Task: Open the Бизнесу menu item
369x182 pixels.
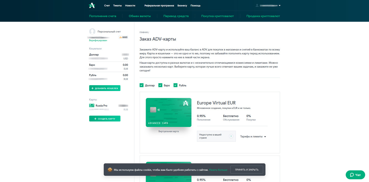Action: 182,6
